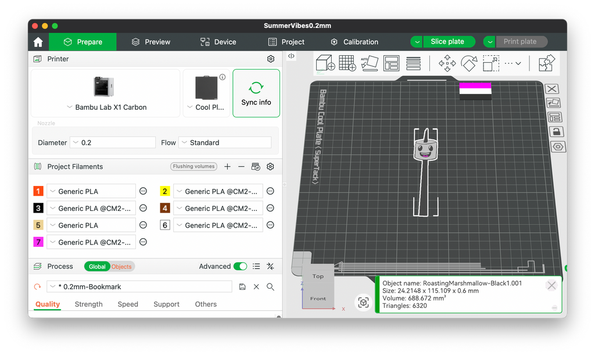The height and width of the screenshot is (355, 595).
Task: Click Add cube primitive toolbar icon
Action: 325,63
